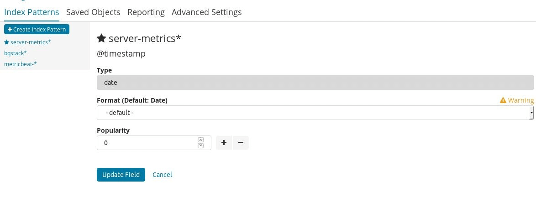Click the Popularity spinner down arrow
Screen dimensions: 536x208
[201, 146]
